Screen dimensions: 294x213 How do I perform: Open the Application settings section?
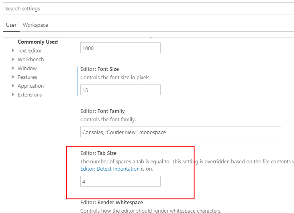pos(31,86)
